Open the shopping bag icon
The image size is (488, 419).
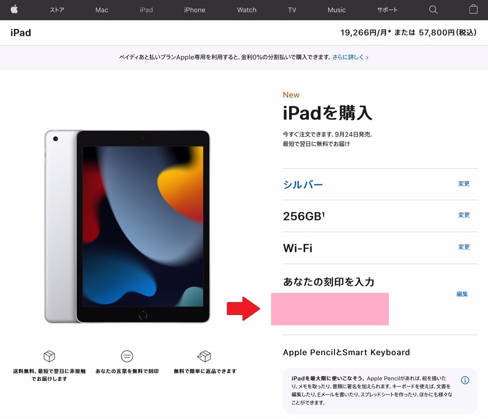(473, 9)
